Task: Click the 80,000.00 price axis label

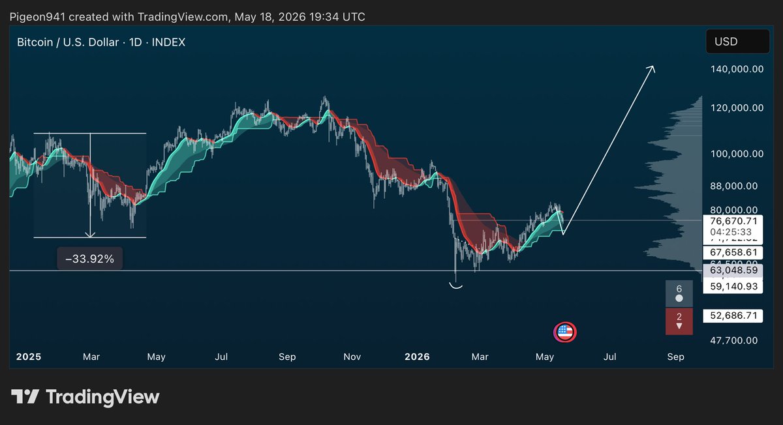Action: click(733, 210)
